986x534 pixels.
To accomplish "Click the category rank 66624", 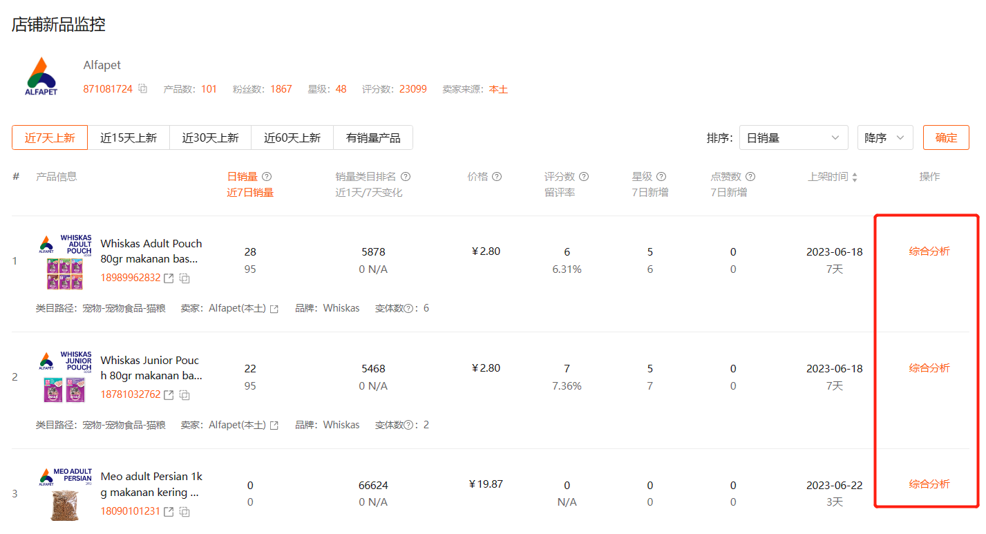I will coord(373,486).
